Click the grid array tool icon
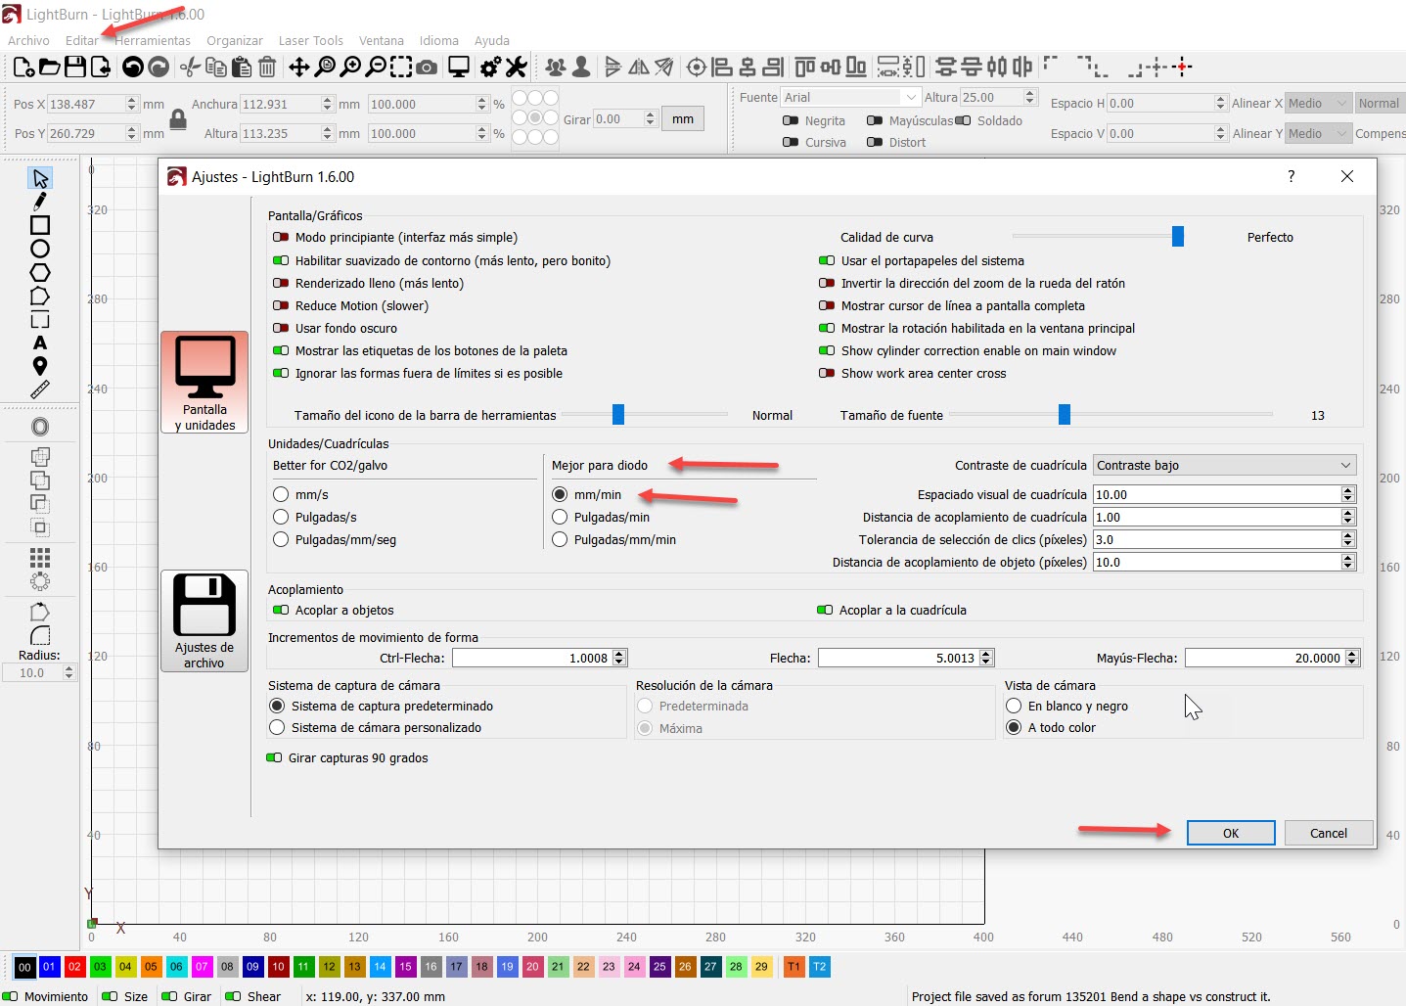 coord(40,558)
